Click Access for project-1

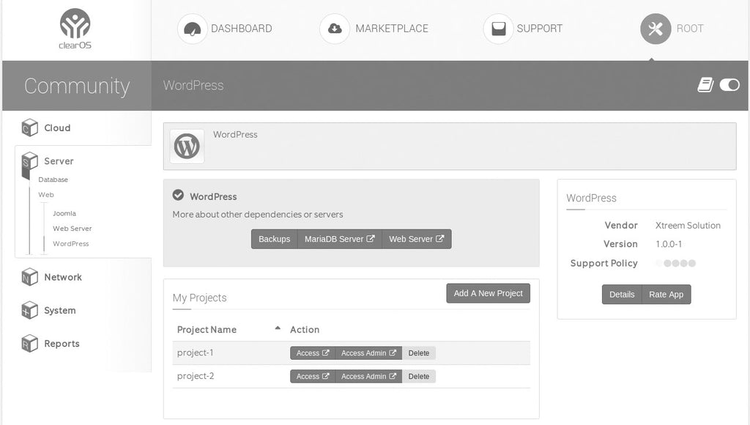pos(313,353)
